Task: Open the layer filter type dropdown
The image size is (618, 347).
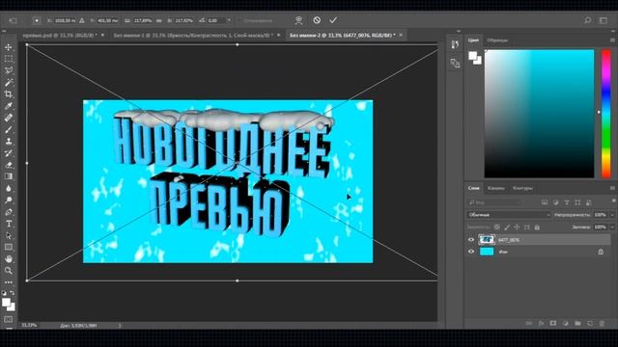Action: coord(495,202)
